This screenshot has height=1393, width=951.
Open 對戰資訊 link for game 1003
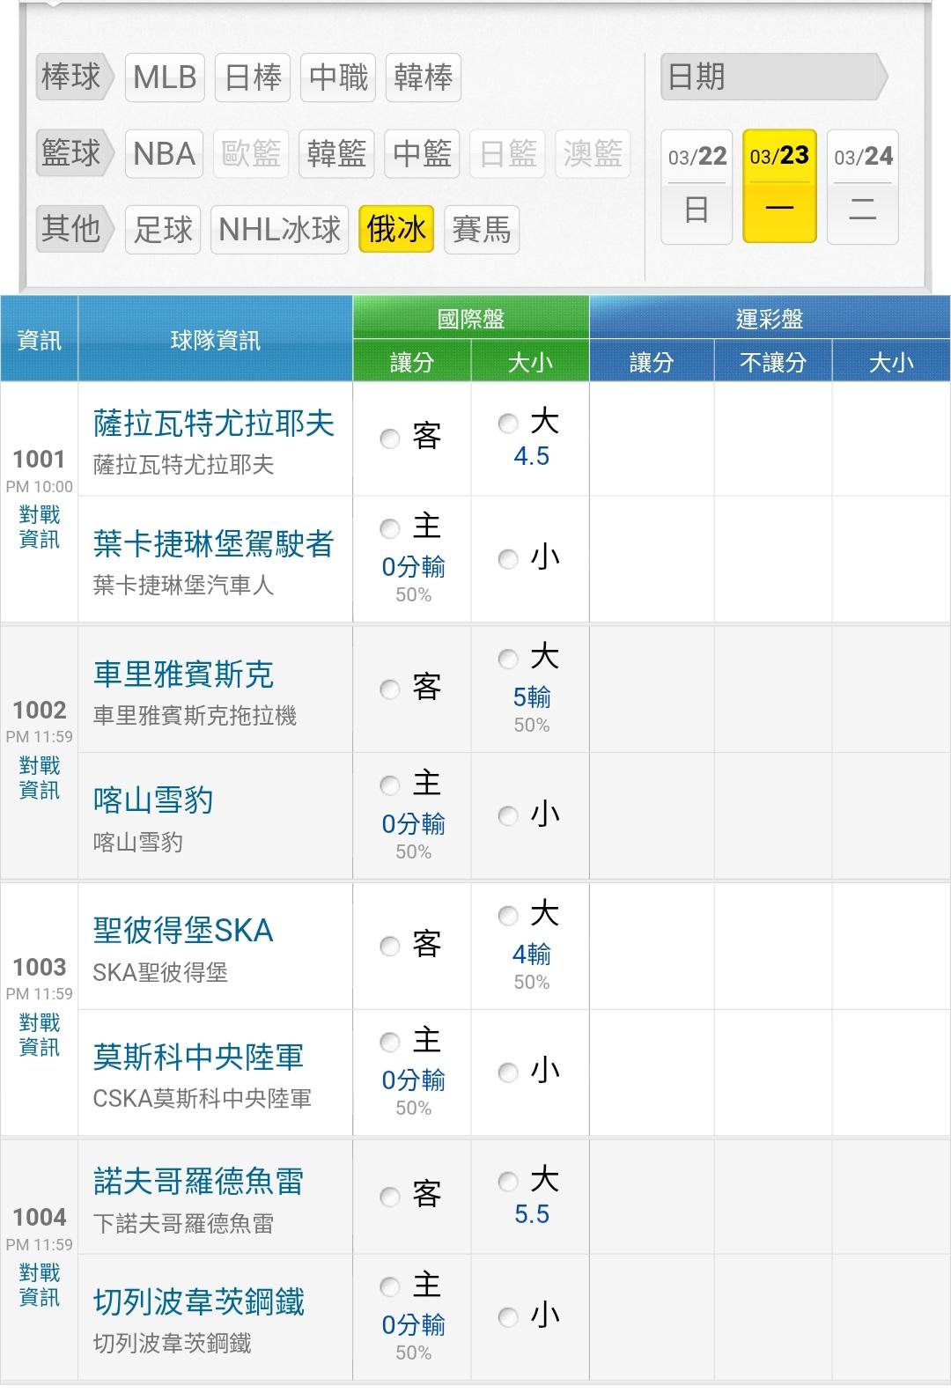point(40,1035)
